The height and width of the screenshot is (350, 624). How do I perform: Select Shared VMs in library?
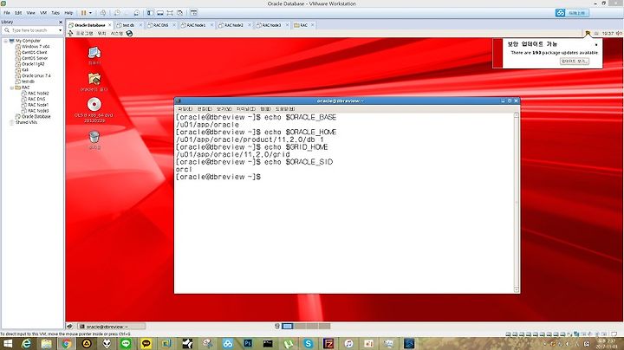[26, 122]
